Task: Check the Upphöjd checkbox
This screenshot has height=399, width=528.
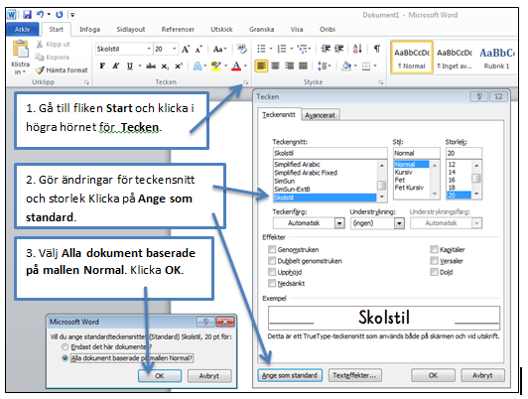Action: click(x=272, y=272)
